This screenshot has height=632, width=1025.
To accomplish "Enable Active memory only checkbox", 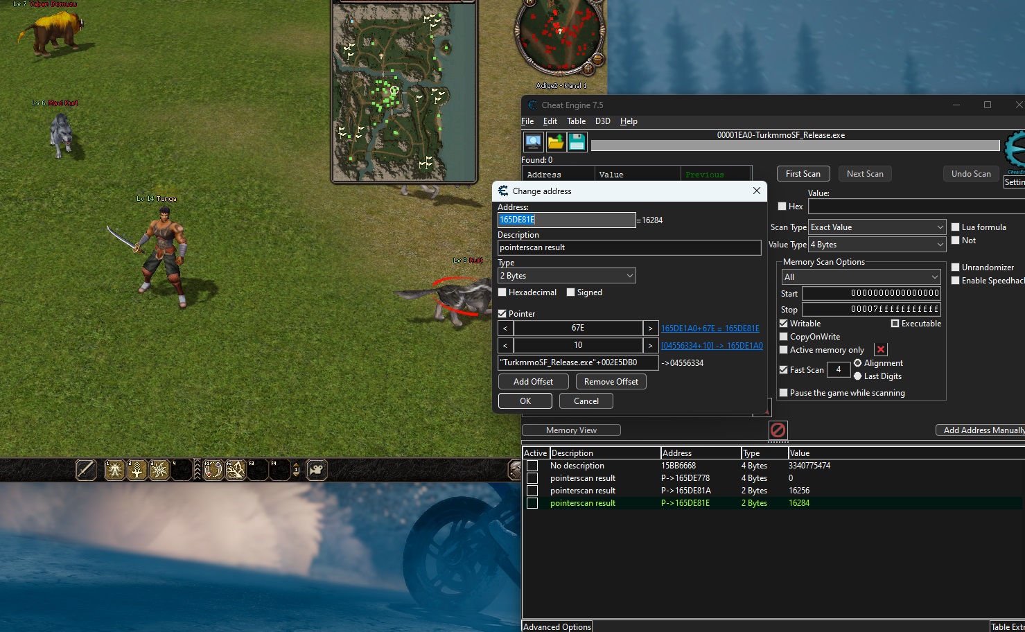I will click(784, 350).
